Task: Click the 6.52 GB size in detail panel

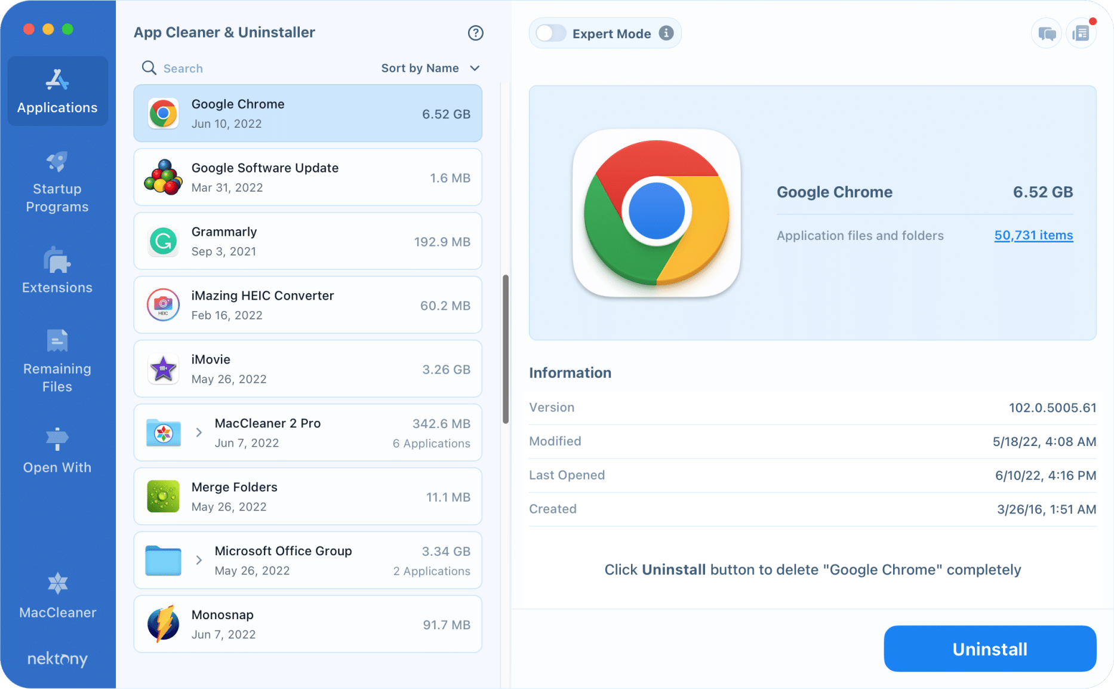Action: [1043, 192]
